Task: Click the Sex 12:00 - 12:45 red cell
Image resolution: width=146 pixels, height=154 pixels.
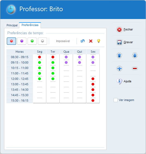Action: point(93,79)
